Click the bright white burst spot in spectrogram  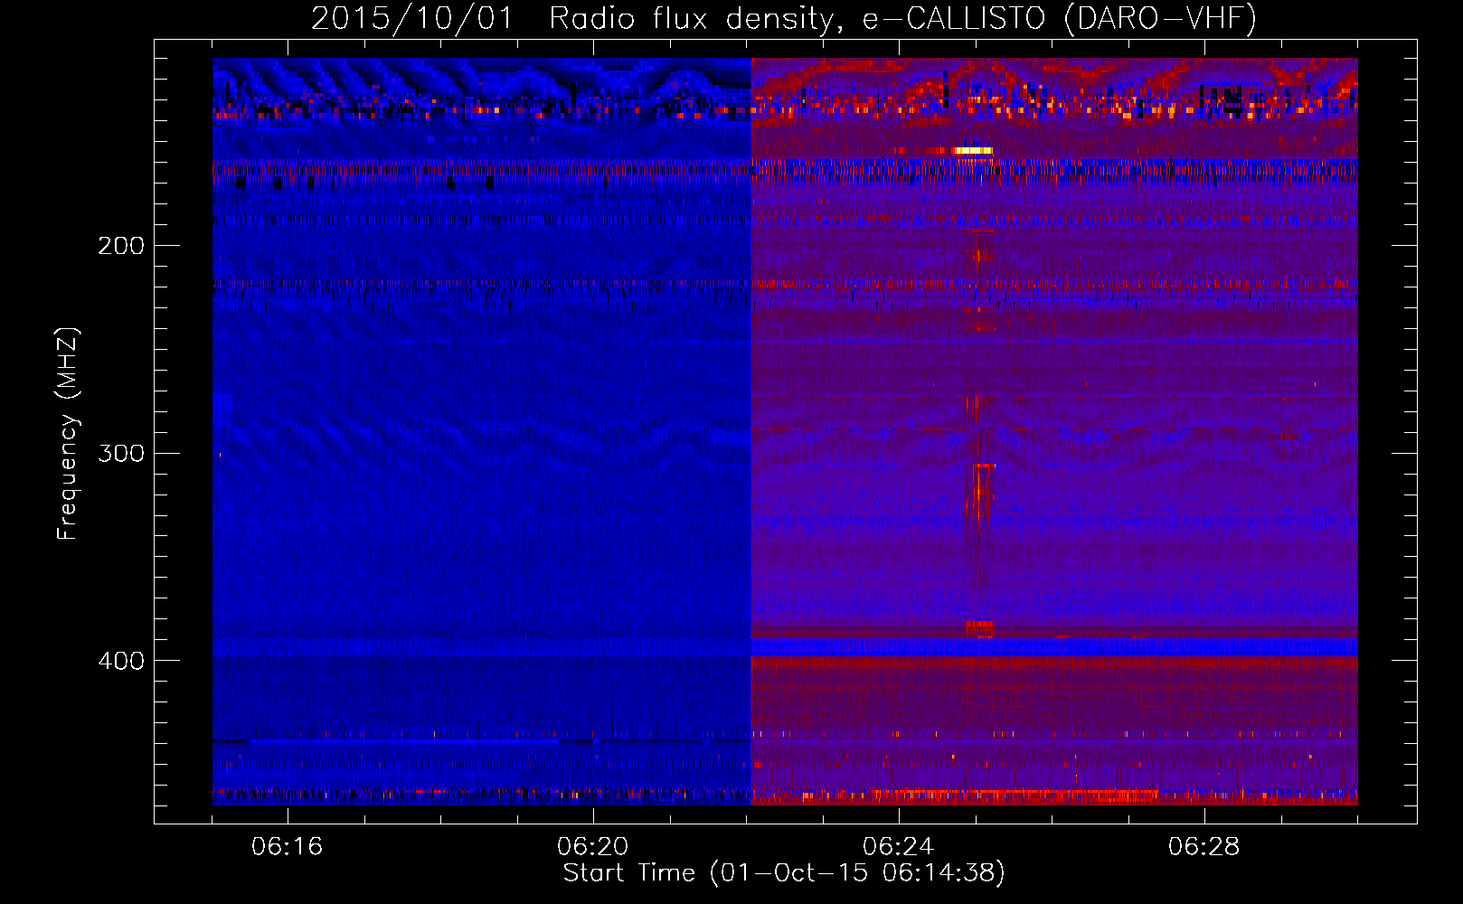coord(973,150)
